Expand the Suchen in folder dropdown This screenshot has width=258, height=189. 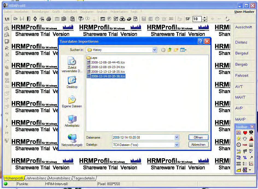point(155,50)
